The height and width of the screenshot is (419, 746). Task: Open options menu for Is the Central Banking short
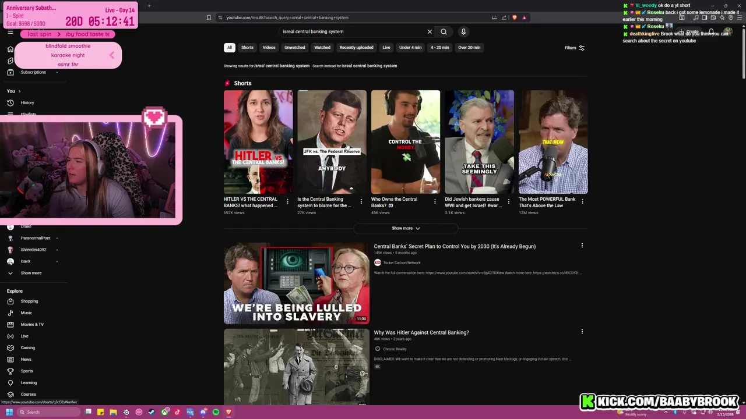pos(361,201)
